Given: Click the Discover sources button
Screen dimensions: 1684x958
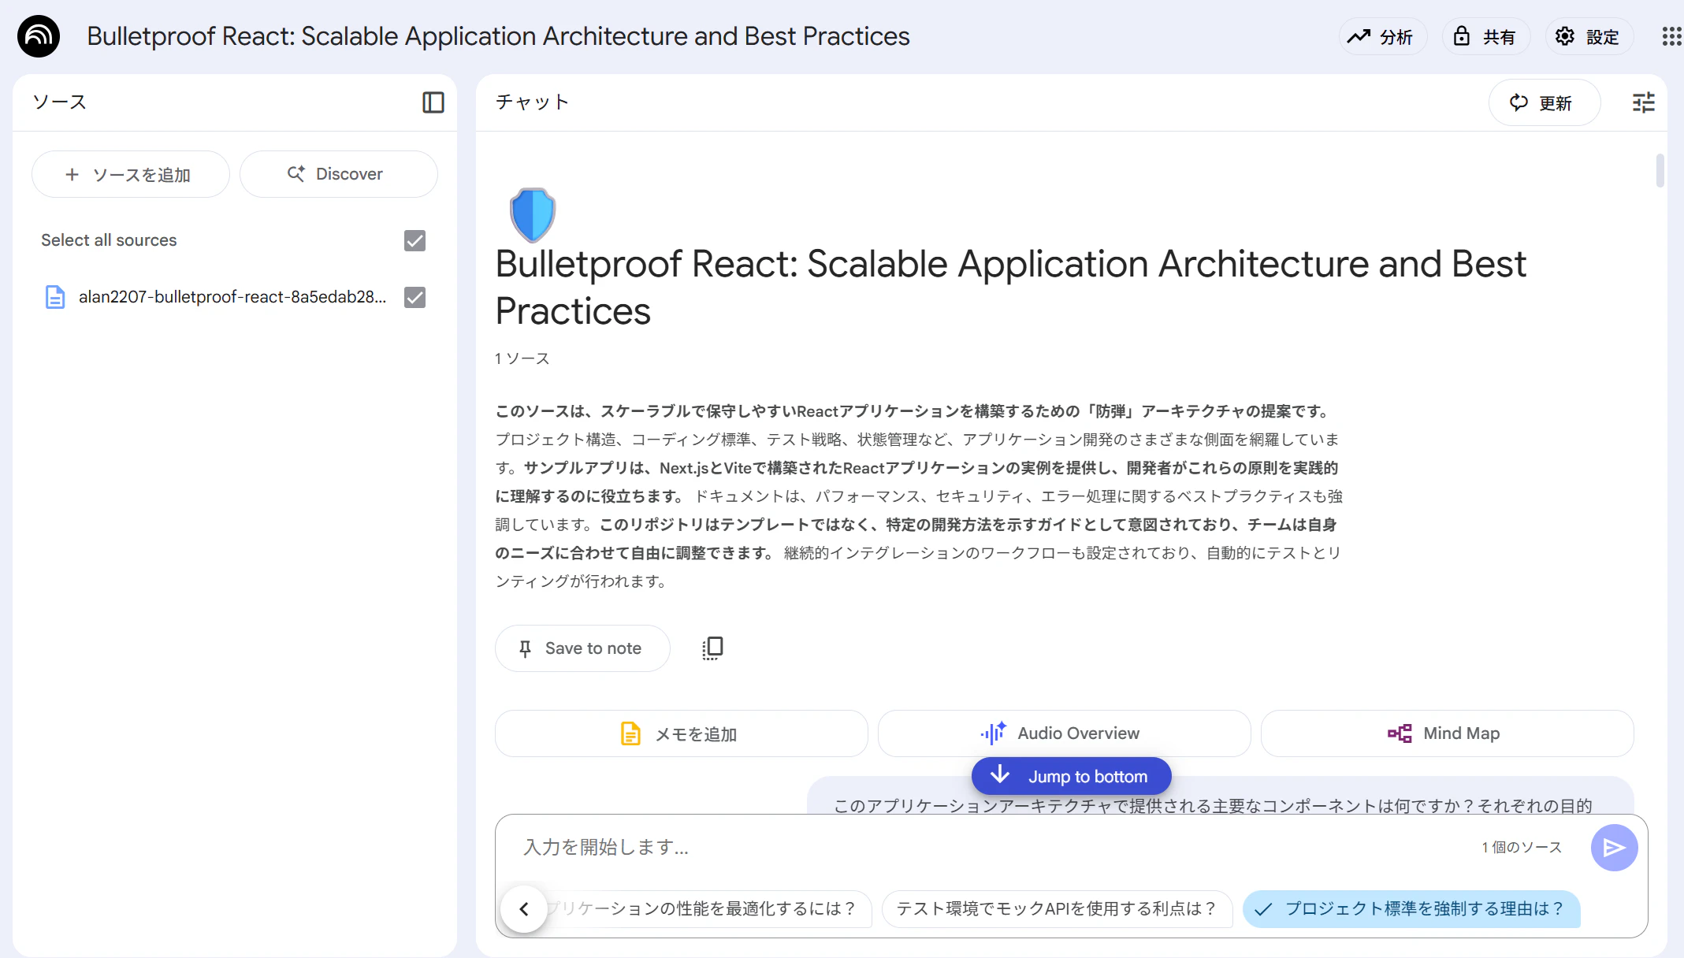Looking at the screenshot, I should [338, 174].
